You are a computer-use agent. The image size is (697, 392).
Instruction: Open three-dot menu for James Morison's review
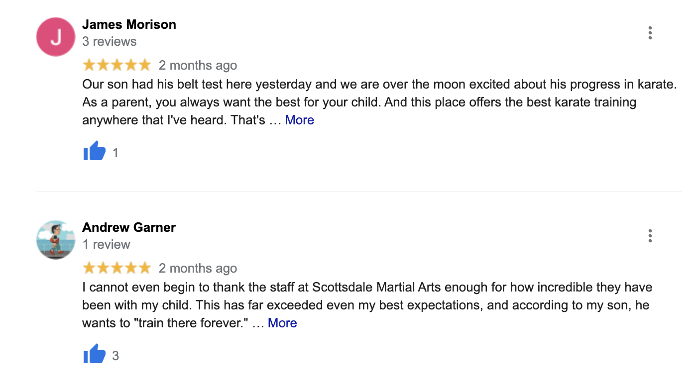pos(650,33)
